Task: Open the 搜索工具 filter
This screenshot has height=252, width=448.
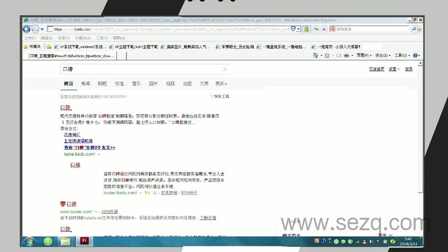Action: (x=220, y=96)
